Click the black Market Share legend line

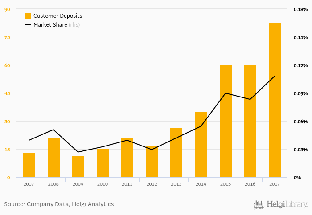click(x=28, y=25)
